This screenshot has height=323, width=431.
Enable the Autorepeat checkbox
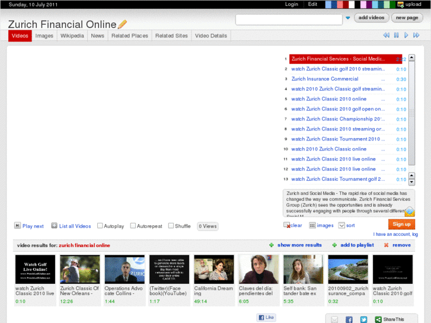tap(133, 226)
